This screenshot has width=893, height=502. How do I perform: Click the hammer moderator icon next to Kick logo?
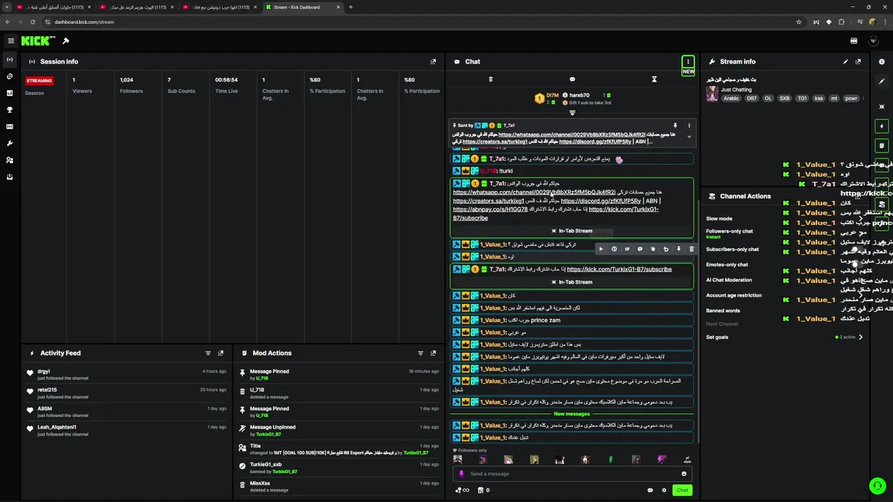click(66, 41)
